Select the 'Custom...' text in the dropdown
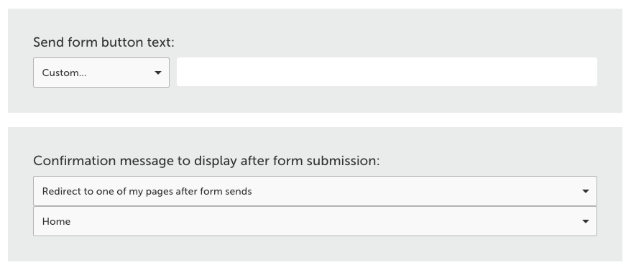 pos(64,73)
